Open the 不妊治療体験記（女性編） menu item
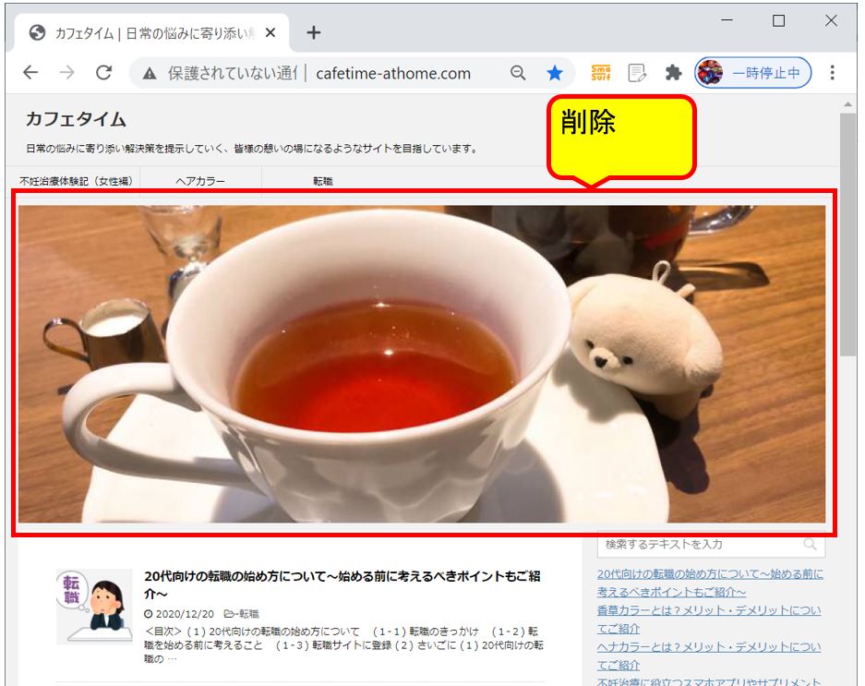Image resolution: width=865 pixels, height=686 pixels. coord(77,182)
